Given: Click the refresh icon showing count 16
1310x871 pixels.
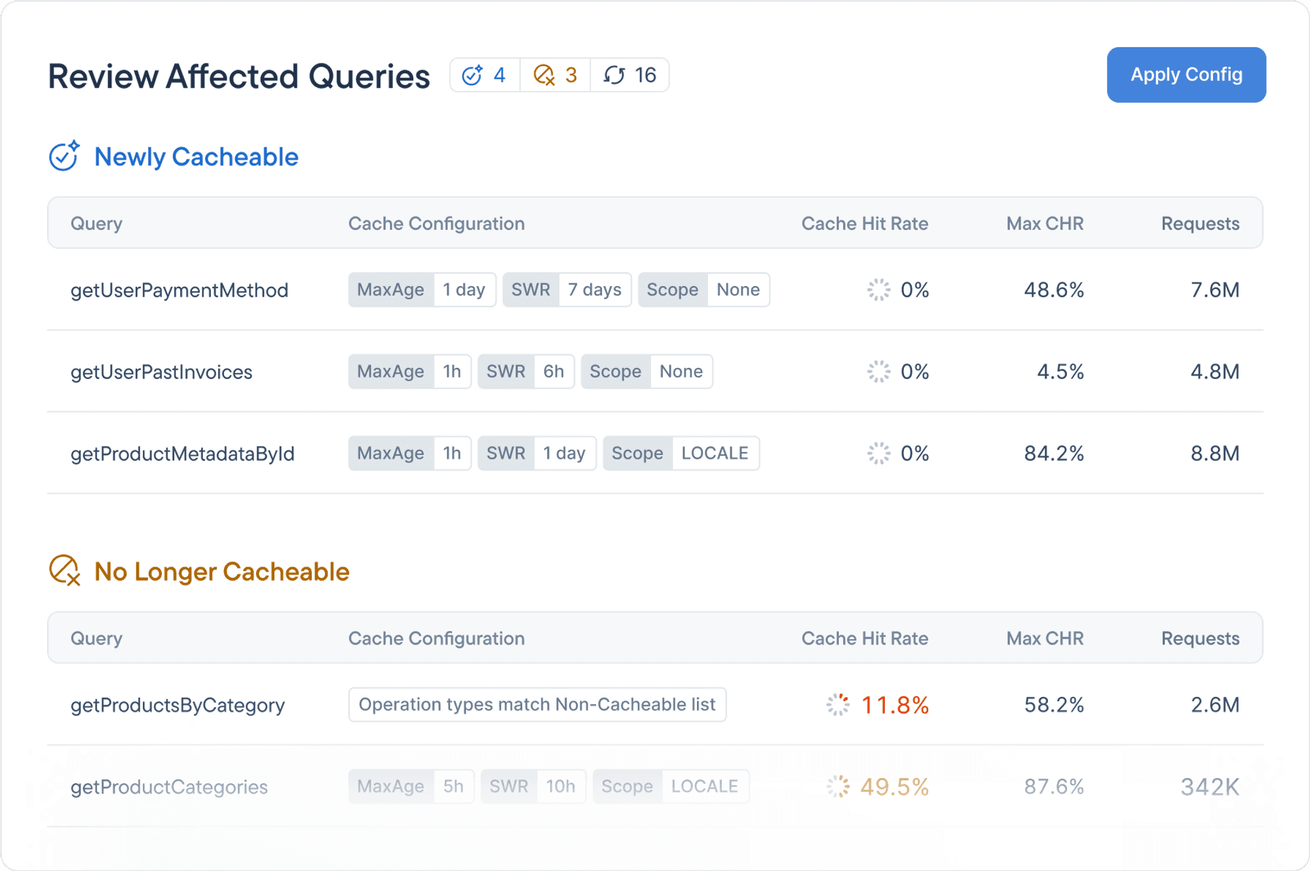Looking at the screenshot, I should point(629,75).
